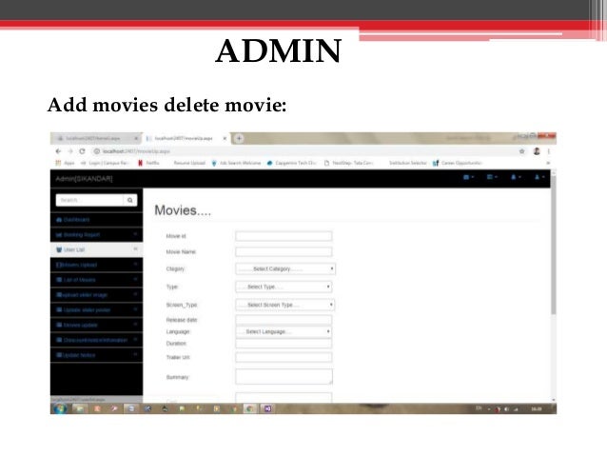Open Update Notice in the sidebar

tap(96, 355)
